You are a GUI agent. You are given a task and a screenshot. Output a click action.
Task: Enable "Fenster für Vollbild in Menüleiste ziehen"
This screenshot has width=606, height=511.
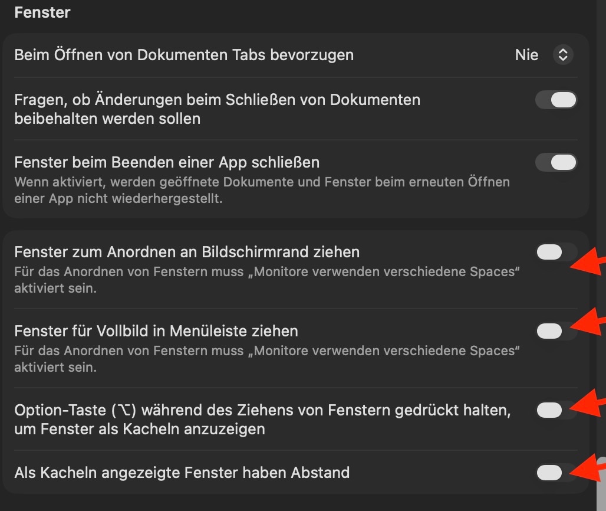pyautogui.click(x=556, y=331)
